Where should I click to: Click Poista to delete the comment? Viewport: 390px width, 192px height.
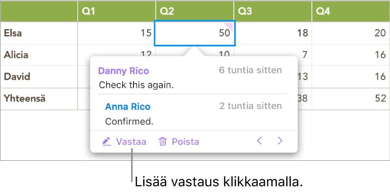point(186,142)
